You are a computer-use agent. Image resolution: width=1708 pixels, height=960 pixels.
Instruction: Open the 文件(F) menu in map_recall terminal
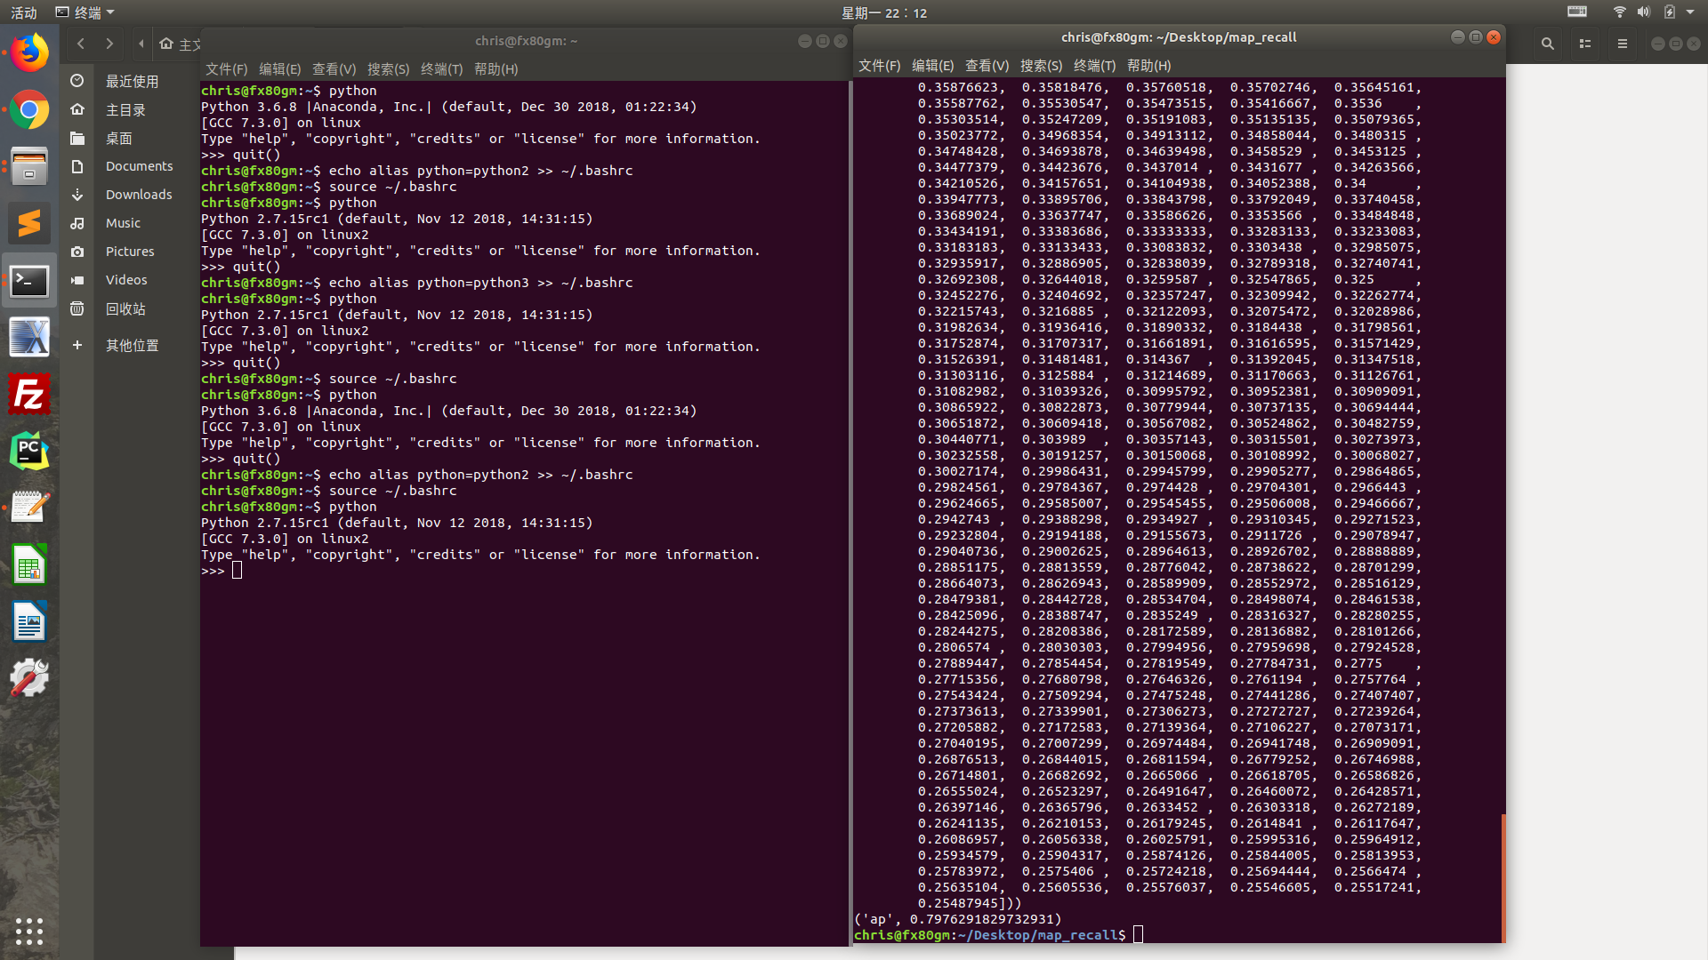click(879, 66)
